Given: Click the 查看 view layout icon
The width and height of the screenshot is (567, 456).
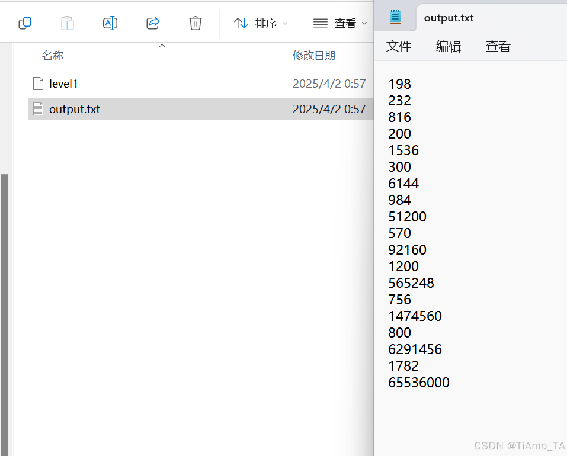Looking at the screenshot, I should point(320,23).
